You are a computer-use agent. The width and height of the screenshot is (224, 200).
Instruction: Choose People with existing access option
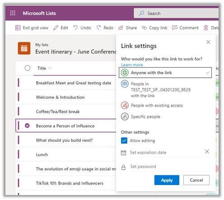pos(165,105)
